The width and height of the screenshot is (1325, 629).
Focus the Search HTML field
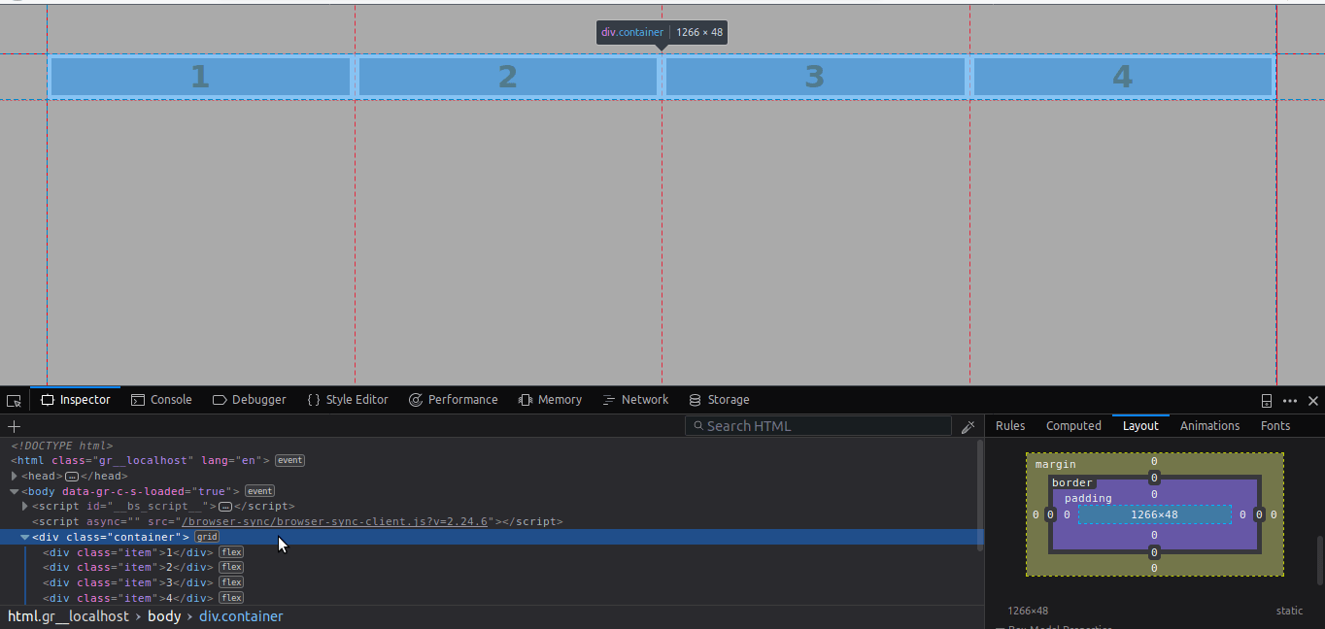coord(818,426)
